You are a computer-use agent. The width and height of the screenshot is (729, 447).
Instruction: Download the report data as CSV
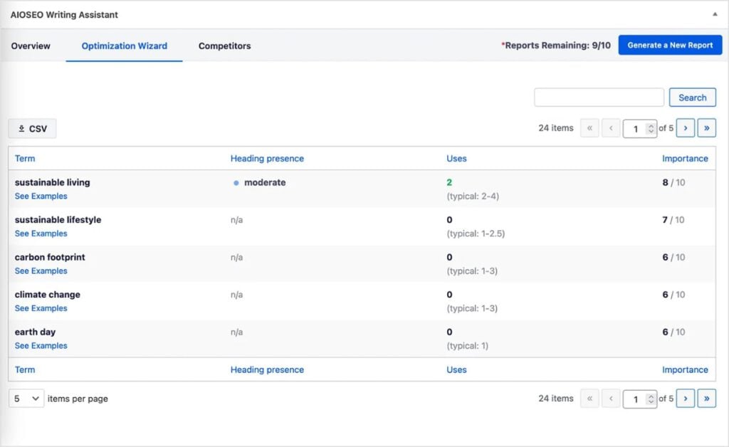click(32, 127)
